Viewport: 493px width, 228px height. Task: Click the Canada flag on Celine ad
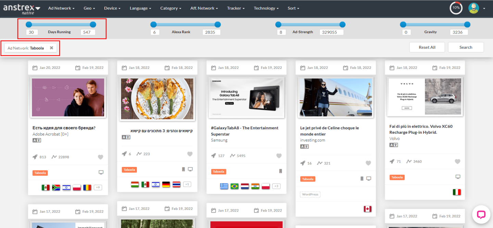[x=368, y=209]
